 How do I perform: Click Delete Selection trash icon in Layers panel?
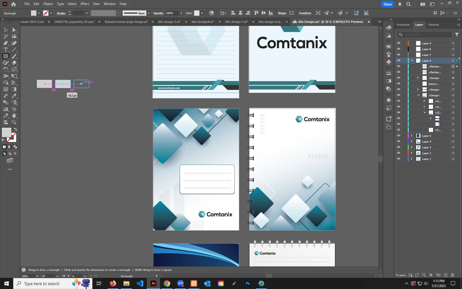tap(453, 275)
